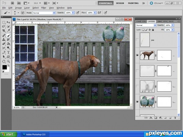Viewport: 183px width, 137px height.
Task: Toggle tablet pressure for opacity
Action: click(x=77, y=12)
